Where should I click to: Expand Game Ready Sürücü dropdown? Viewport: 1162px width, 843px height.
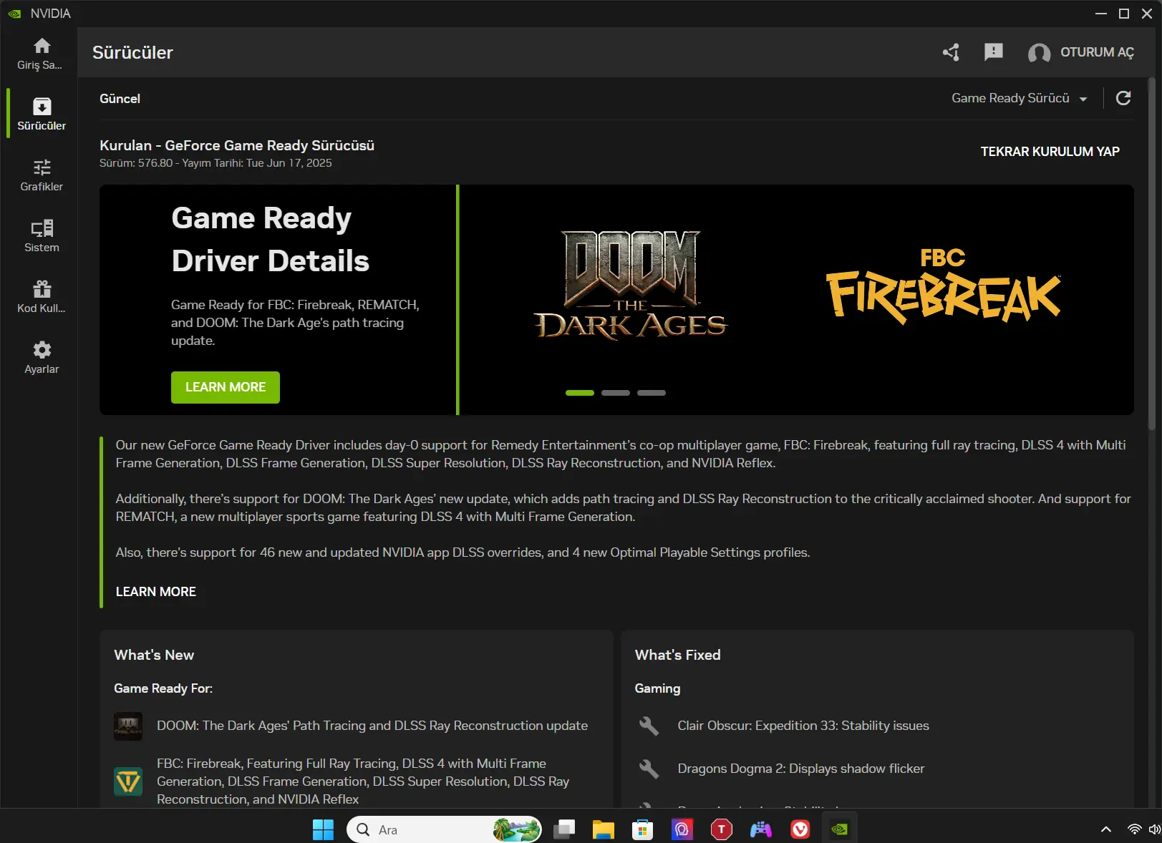pyautogui.click(x=1019, y=98)
